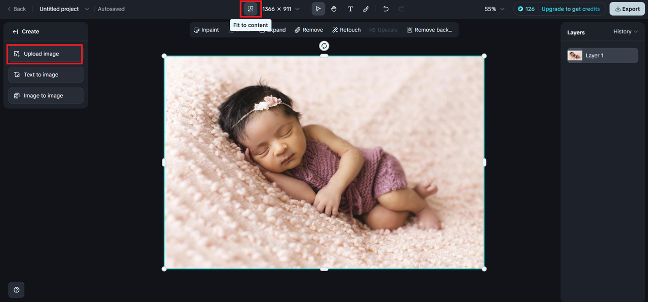Click the bottom edge middle handle
Image resolution: width=648 pixels, height=302 pixels.
coord(324,269)
